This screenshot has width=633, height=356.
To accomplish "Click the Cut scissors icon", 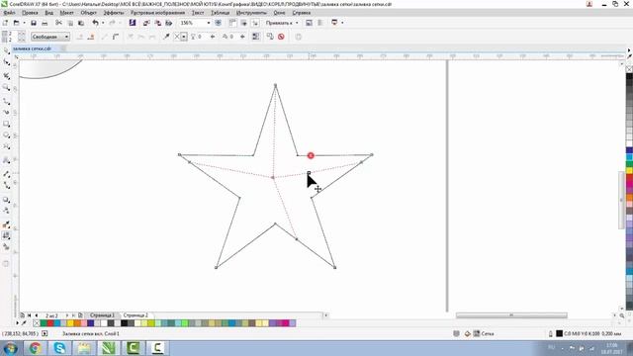I will [x=58, y=23].
